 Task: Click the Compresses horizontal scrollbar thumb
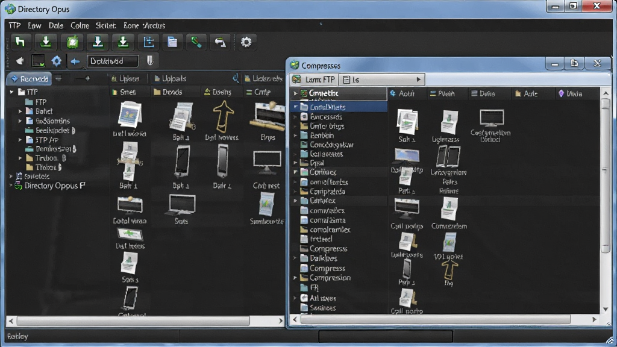click(x=436, y=319)
